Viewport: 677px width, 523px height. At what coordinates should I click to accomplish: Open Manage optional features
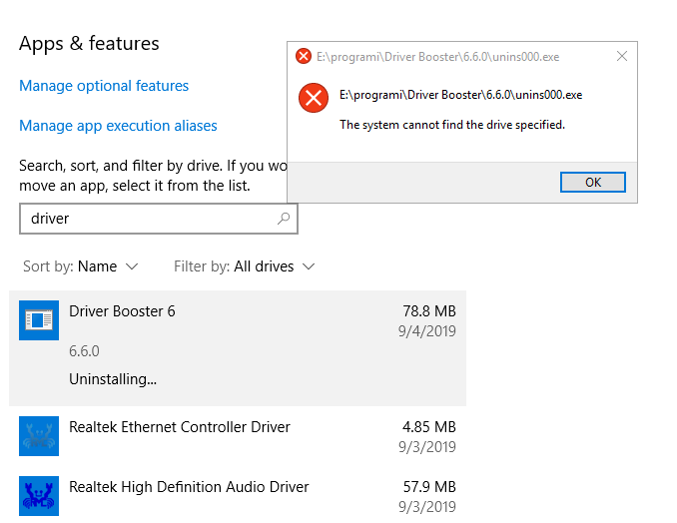pyautogui.click(x=104, y=86)
